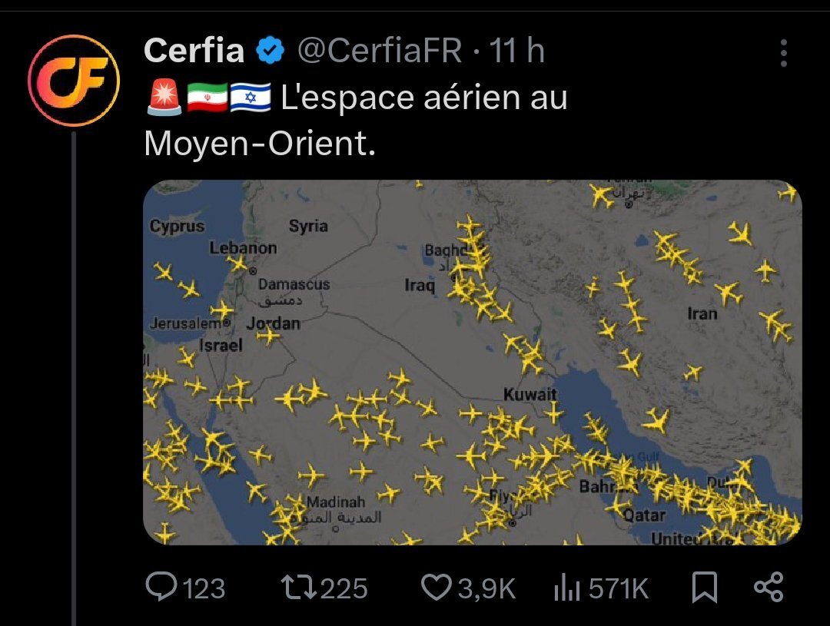Viewport: 830px width, 626px height.
Task: View post analytics bar chart icon
Action: point(567,588)
